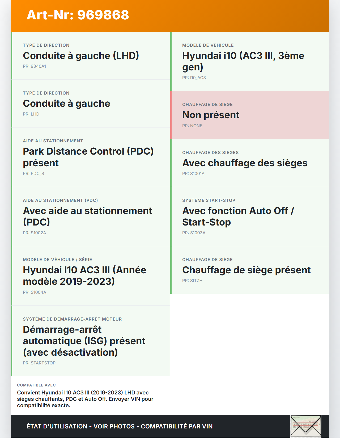Click the Compatible avec description text
Screen dimensions: 340x438
pyautogui.click(x=85, y=399)
